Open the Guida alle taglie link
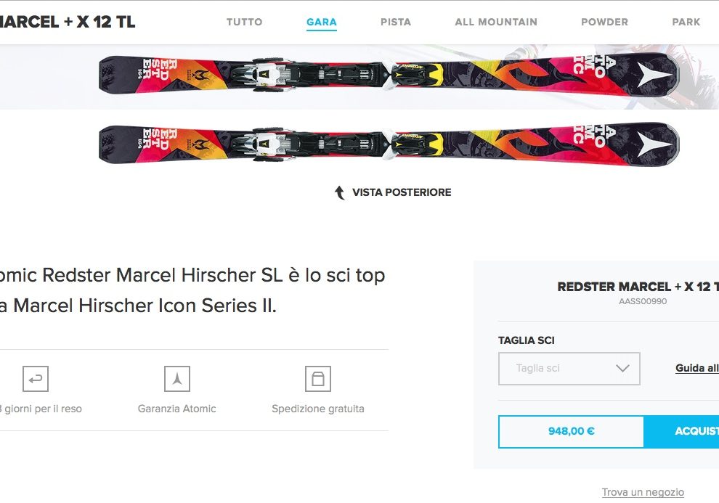The width and height of the screenshot is (719, 503). [x=697, y=368]
